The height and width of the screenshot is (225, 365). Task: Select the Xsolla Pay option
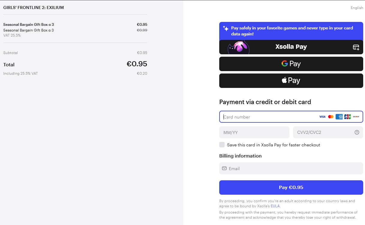(x=291, y=47)
